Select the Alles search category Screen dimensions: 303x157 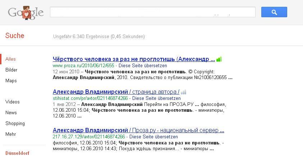(10, 59)
